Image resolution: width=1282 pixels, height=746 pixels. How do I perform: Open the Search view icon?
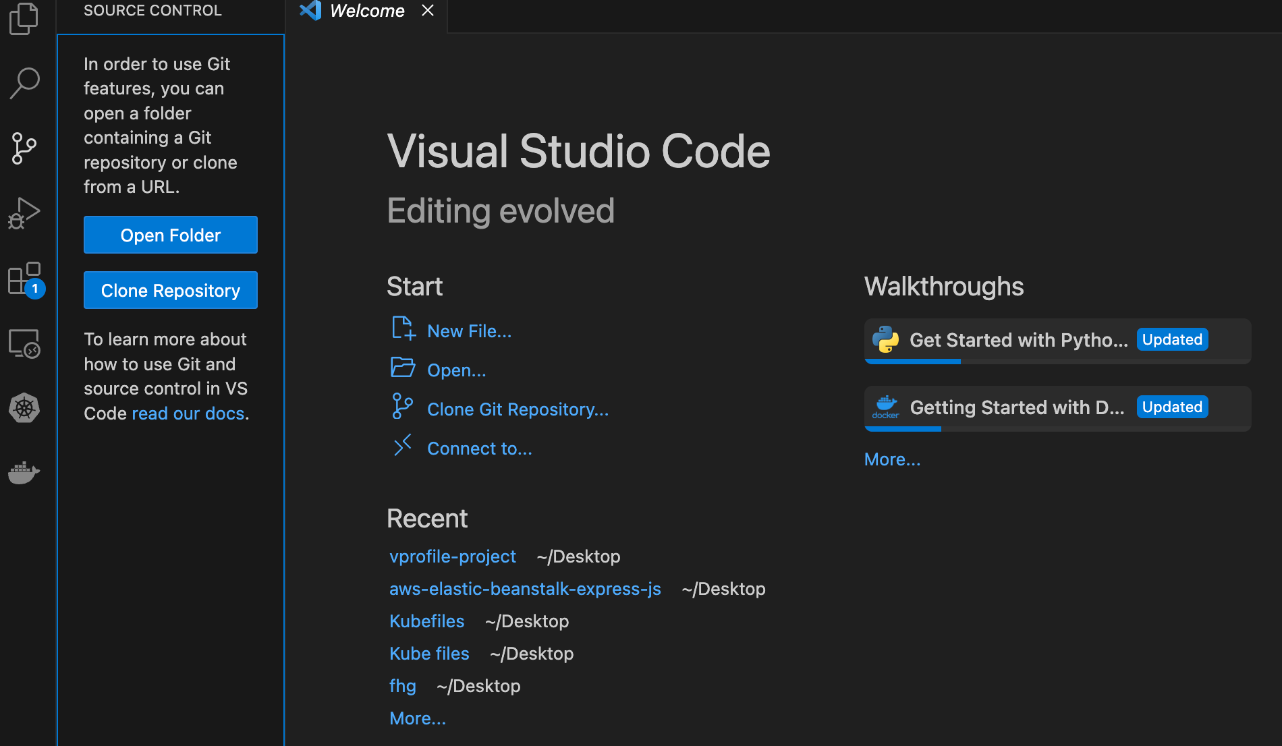[x=24, y=83]
